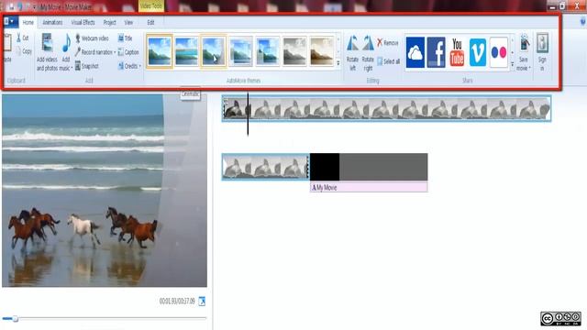Click Rotate left

[352, 53]
